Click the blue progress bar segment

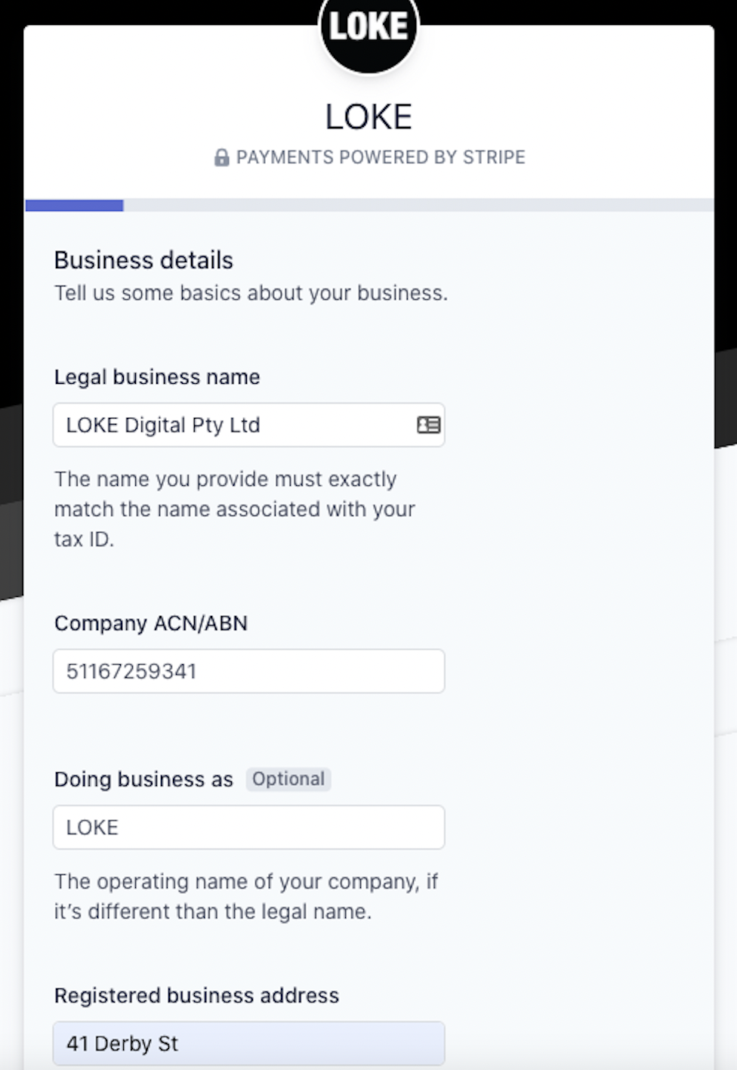tap(74, 206)
